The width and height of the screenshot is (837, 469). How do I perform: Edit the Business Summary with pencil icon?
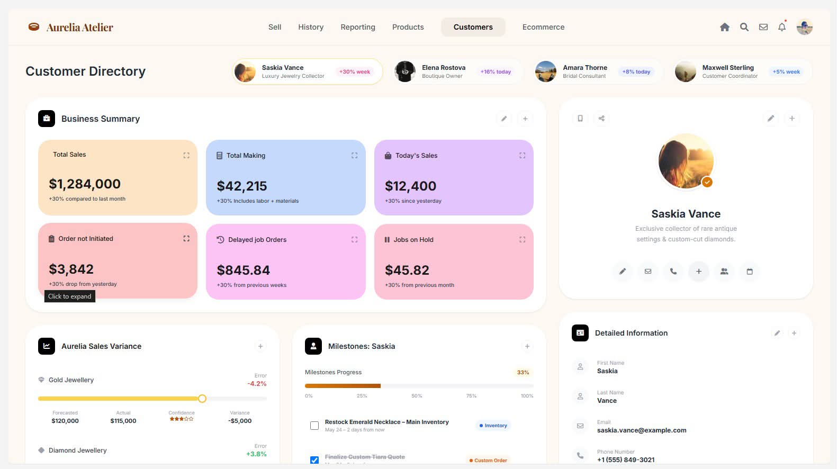pos(504,119)
